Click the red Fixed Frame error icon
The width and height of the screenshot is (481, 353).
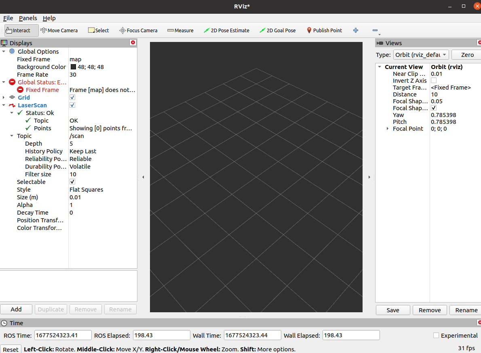(20, 90)
